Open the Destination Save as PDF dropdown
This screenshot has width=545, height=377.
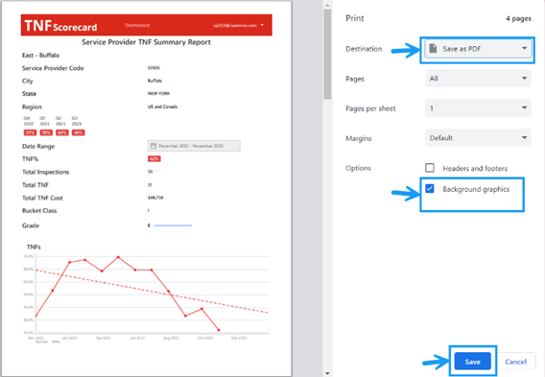coord(478,49)
